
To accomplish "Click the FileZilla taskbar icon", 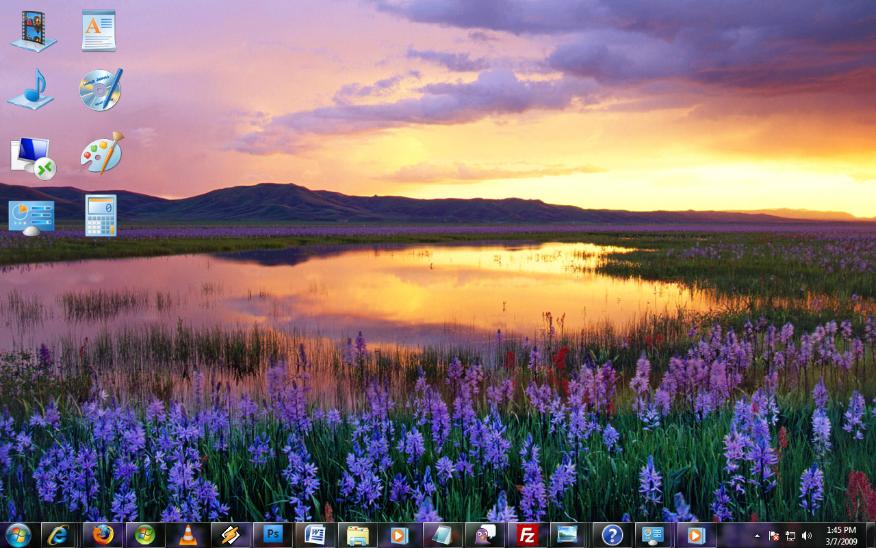I will tap(527, 535).
